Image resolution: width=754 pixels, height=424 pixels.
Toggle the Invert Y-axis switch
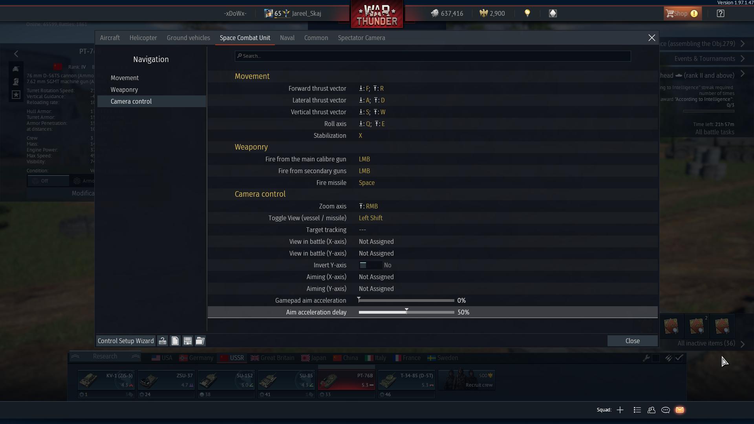pyautogui.click(x=370, y=265)
